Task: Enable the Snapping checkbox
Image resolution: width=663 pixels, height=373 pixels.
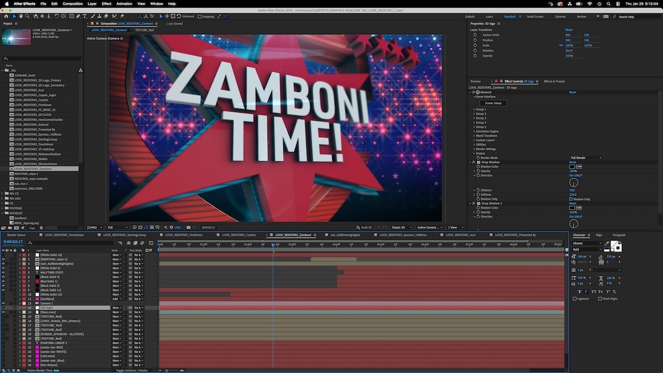Action: coord(200,17)
